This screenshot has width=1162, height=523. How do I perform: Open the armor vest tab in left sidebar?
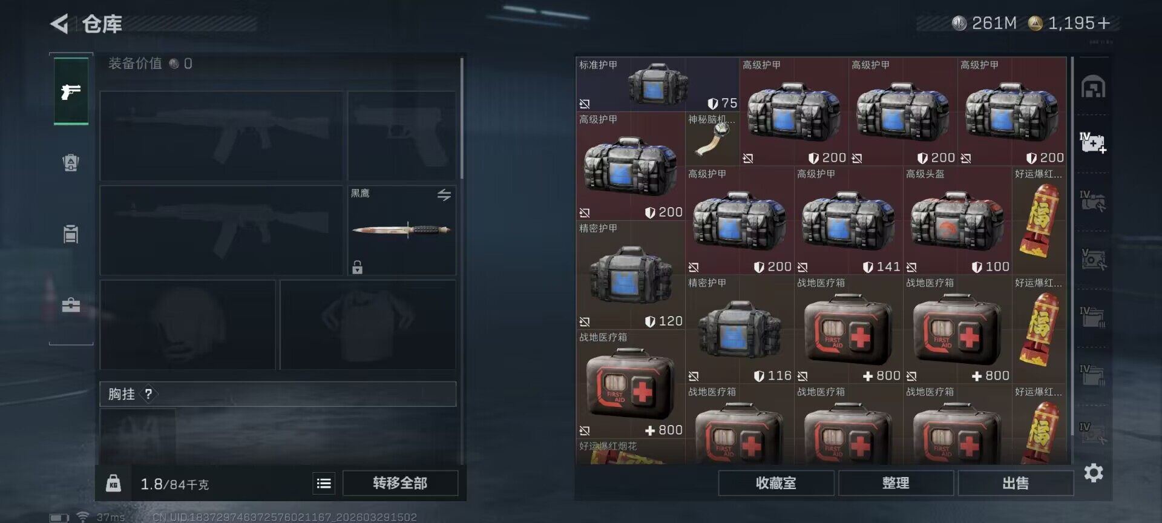[71, 163]
